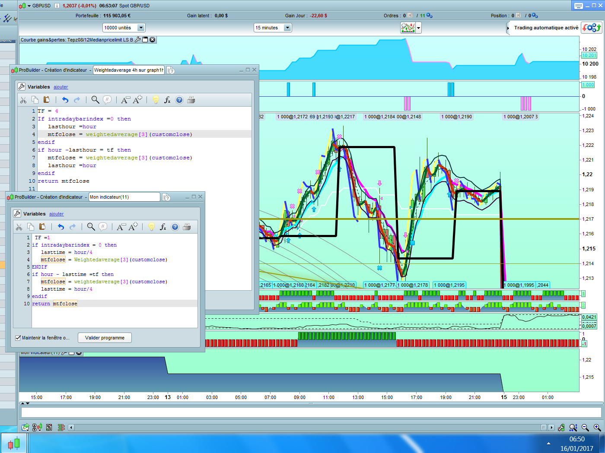The height and width of the screenshot is (453, 605).
Task: Click lightbulb hint icon in Weightedaverage editor
Action: 156,100
